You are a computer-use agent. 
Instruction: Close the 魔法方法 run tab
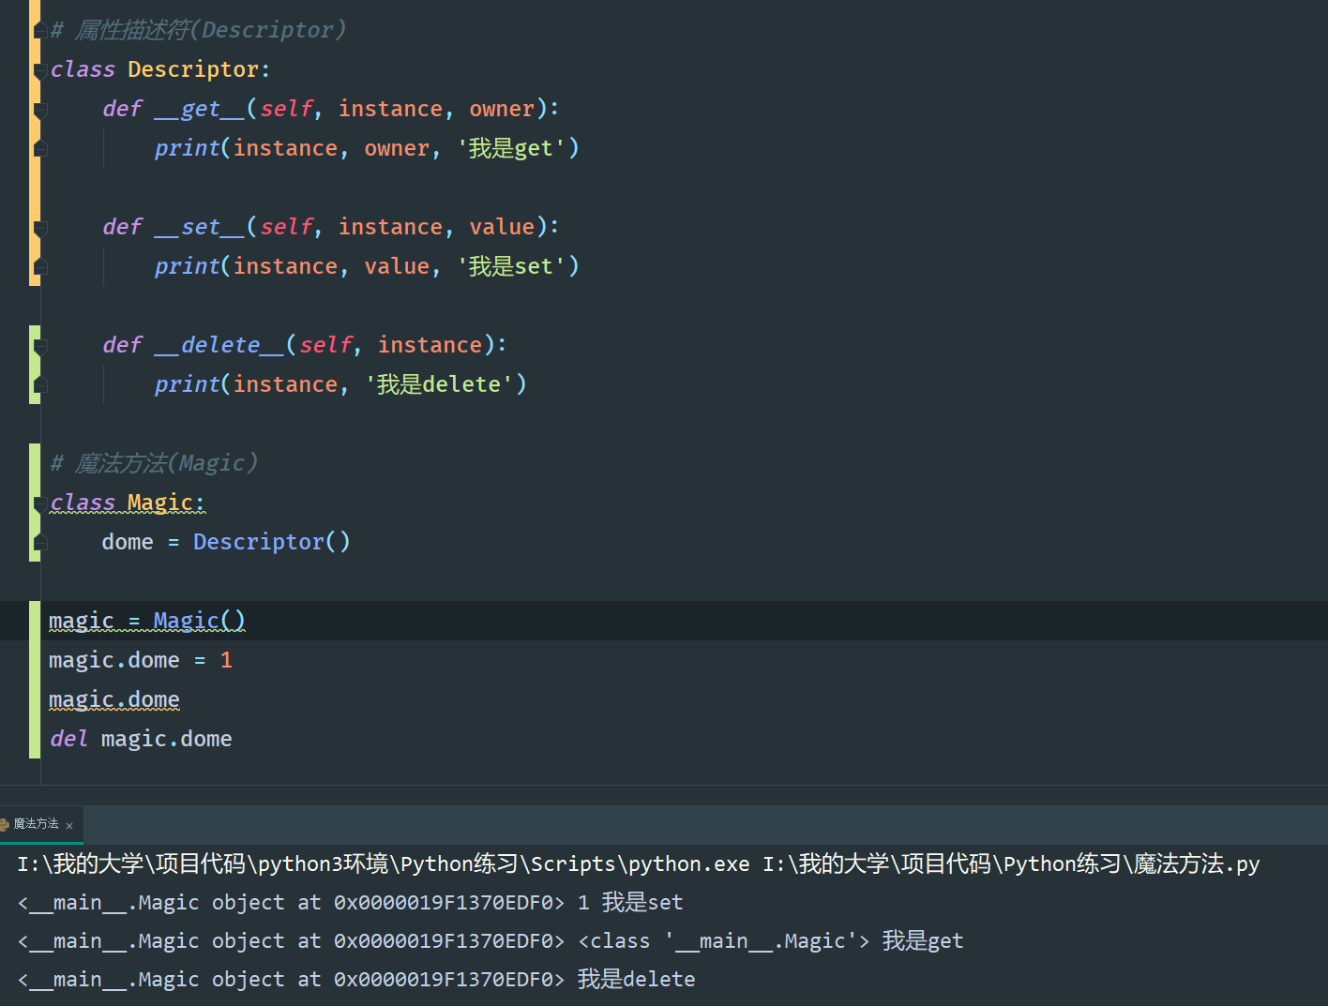(x=69, y=826)
